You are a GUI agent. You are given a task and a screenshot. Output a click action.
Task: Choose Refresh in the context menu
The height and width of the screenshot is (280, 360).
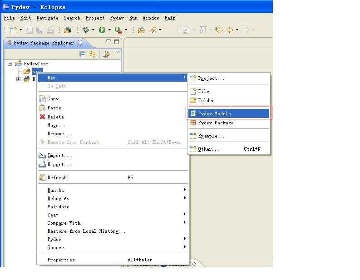click(113, 177)
